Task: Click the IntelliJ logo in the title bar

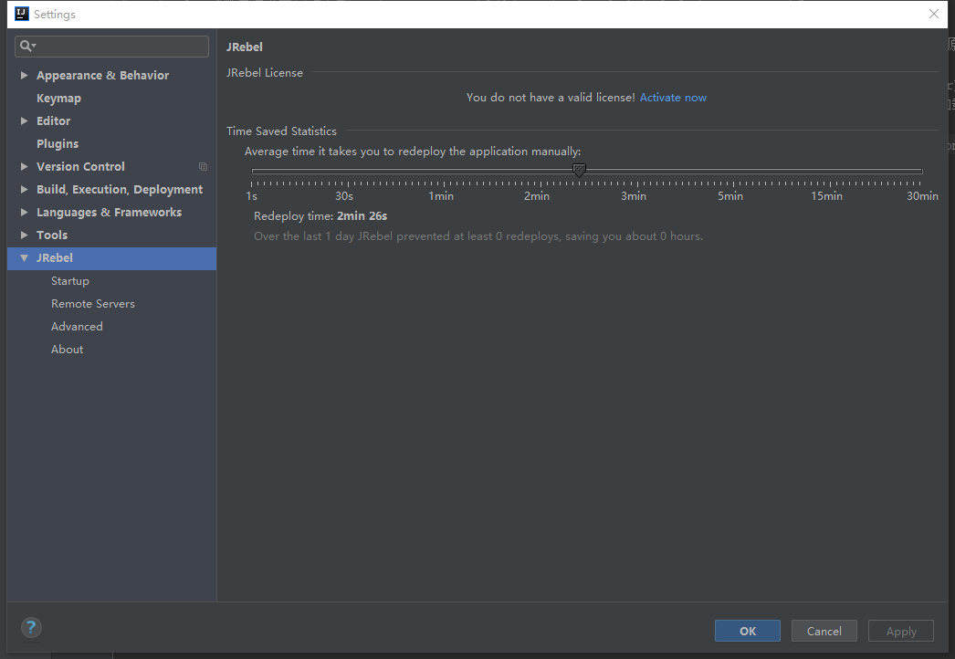Action: tap(22, 14)
